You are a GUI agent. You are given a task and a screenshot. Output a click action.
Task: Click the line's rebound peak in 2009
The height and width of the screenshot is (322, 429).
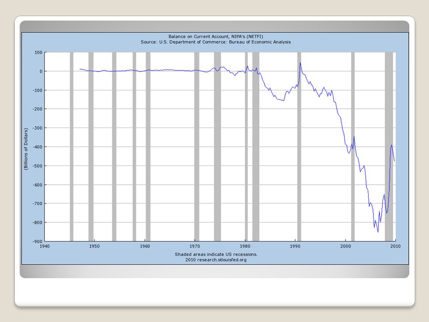(x=392, y=144)
